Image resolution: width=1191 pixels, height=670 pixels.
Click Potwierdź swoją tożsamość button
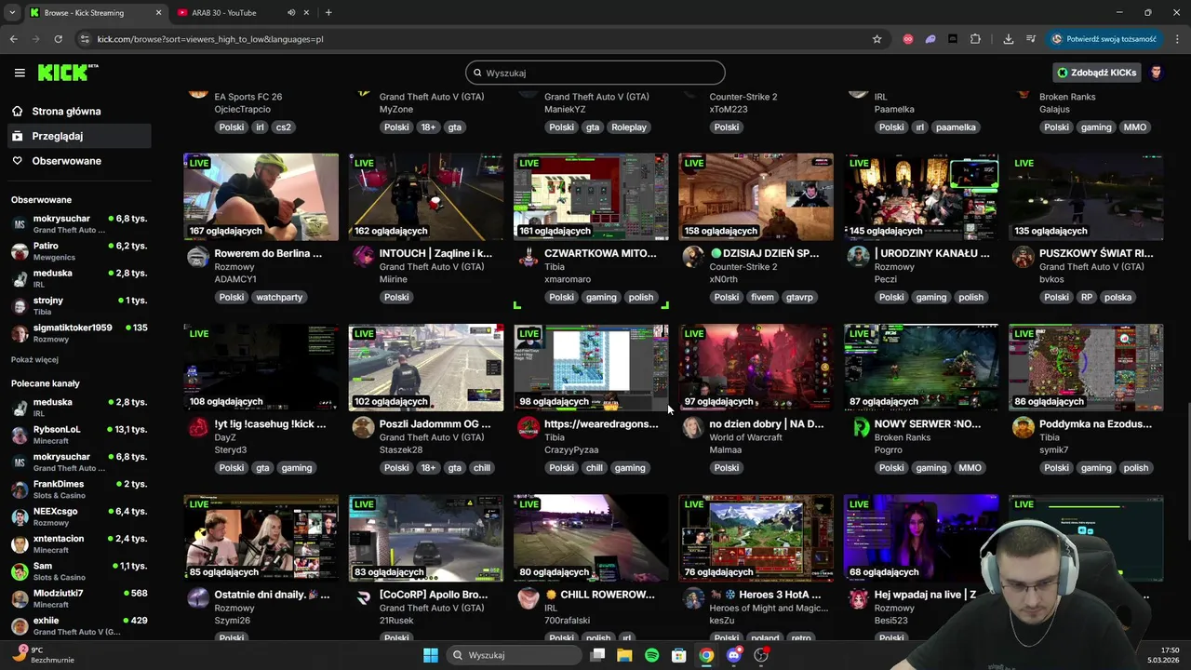pyautogui.click(x=1104, y=39)
